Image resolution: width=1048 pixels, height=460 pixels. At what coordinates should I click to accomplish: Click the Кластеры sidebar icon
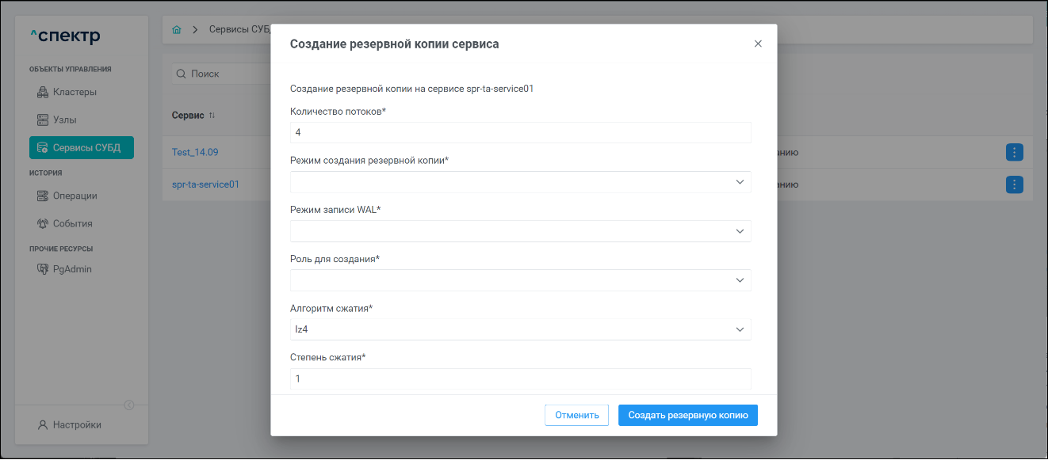click(x=44, y=93)
